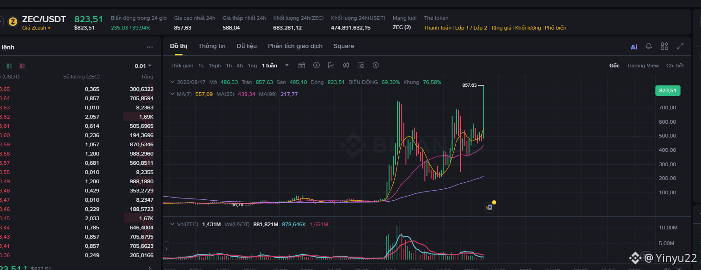The height and width of the screenshot is (270, 701).
Task: Open the technical indicators line-chart icon
Action: [x=331, y=66]
